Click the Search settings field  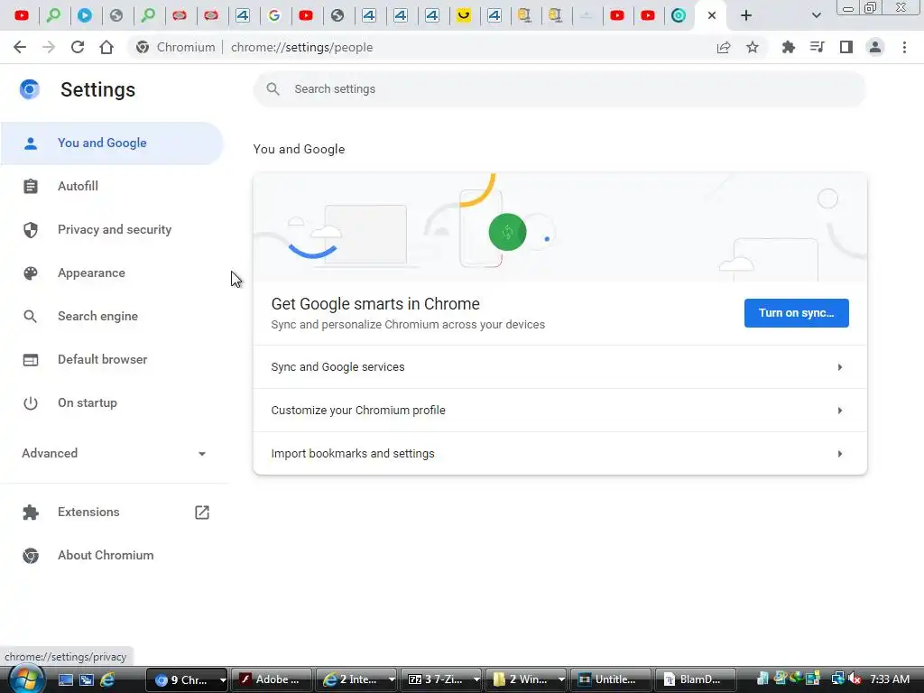click(559, 89)
